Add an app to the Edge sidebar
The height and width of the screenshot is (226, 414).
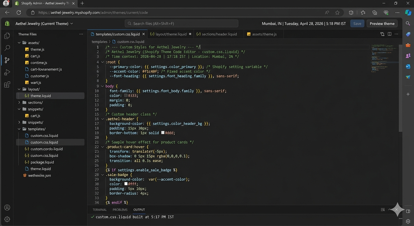(408, 94)
